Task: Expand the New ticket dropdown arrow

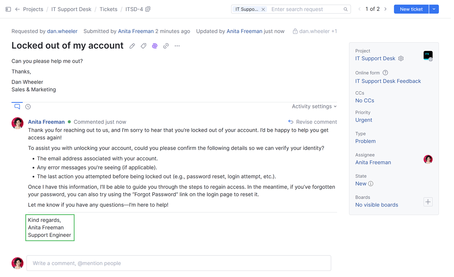Action: pos(434,9)
